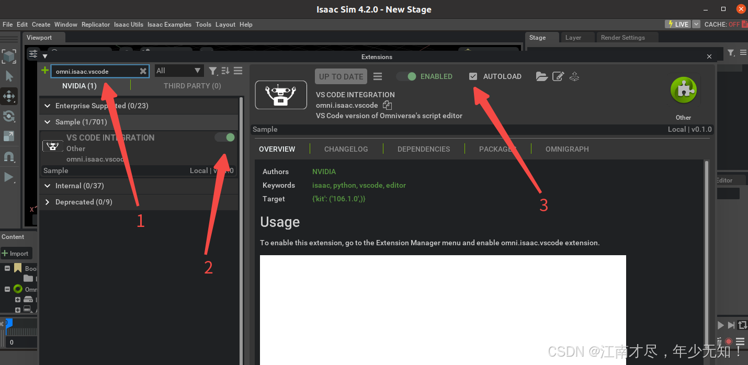Open the Window menu
Screen dimensions: 748x365
pos(66,25)
